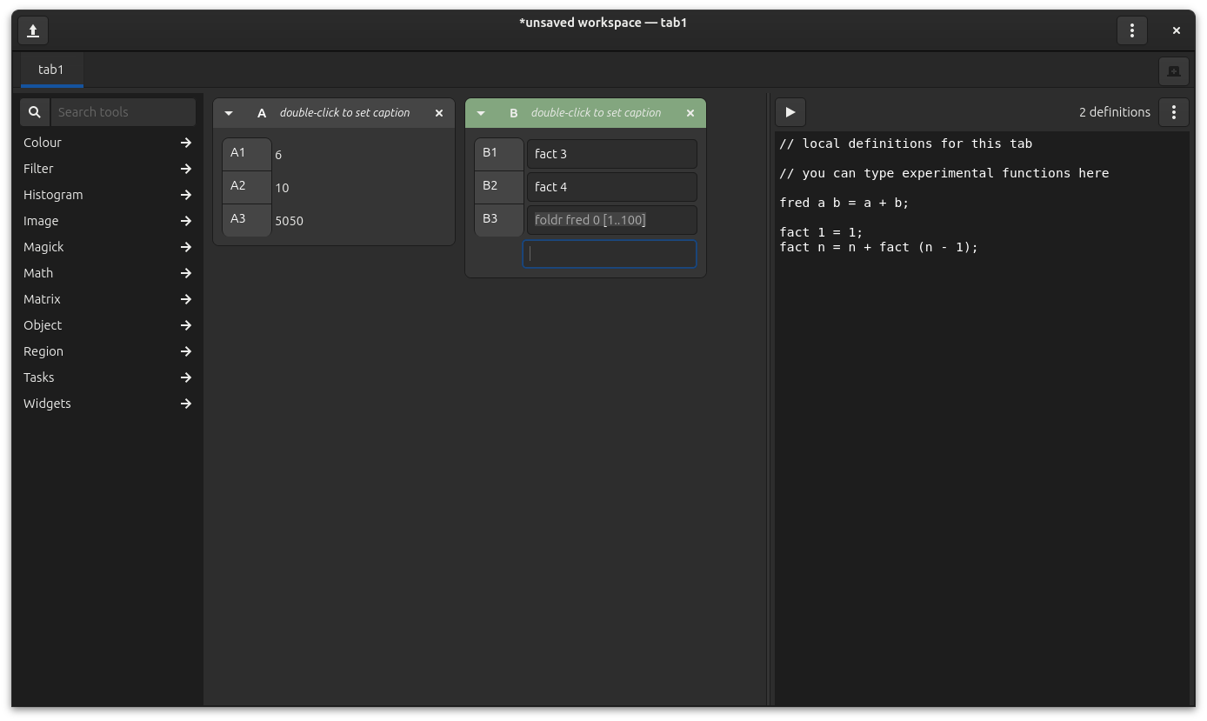Click the 'fact 1 = 1;' definition line
Screen dimensions: 1207x721
pyautogui.click(x=821, y=232)
